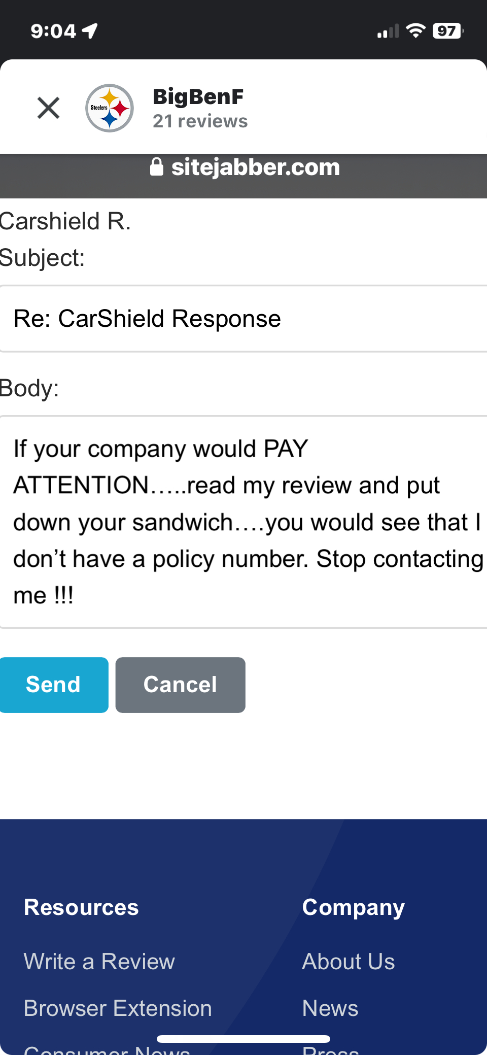Click the padlock icon beside sitejabber.com

(157, 167)
